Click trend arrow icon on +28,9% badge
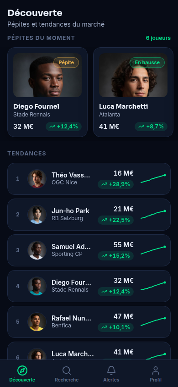Screen dimensions: 178x387 (x=105, y=184)
